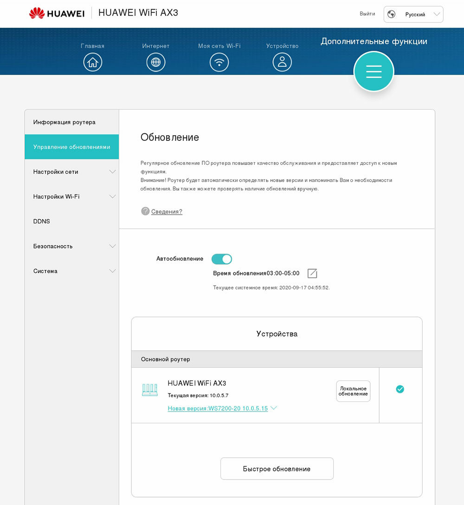Image resolution: width=464 pixels, height=505 pixels.
Task: Click the Основной роутер header row
Action: 277,359
